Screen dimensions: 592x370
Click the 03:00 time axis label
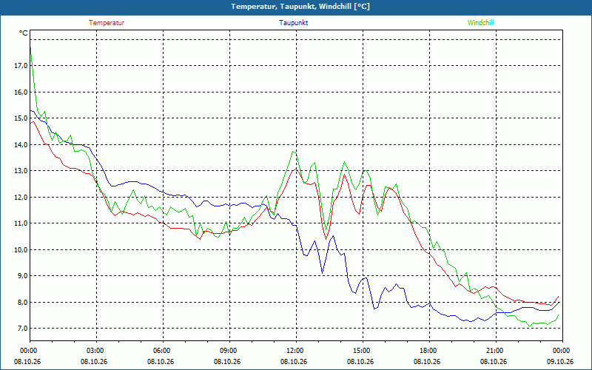pyautogui.click(x=95, y=351)
